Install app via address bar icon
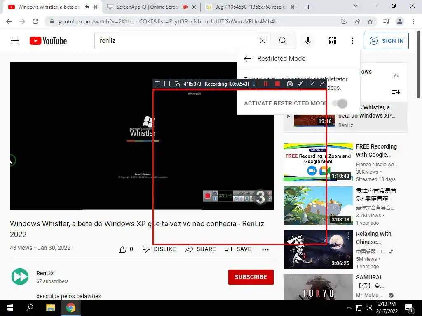The height and width of the screenshot is (316, 422). pyautogui.click(x=344, y=21)
